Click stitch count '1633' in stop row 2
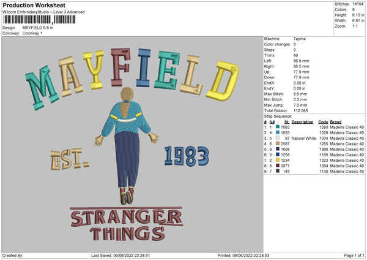Image resolution: width=367 pixels, height=260 pixels. [x=285, y=132]
